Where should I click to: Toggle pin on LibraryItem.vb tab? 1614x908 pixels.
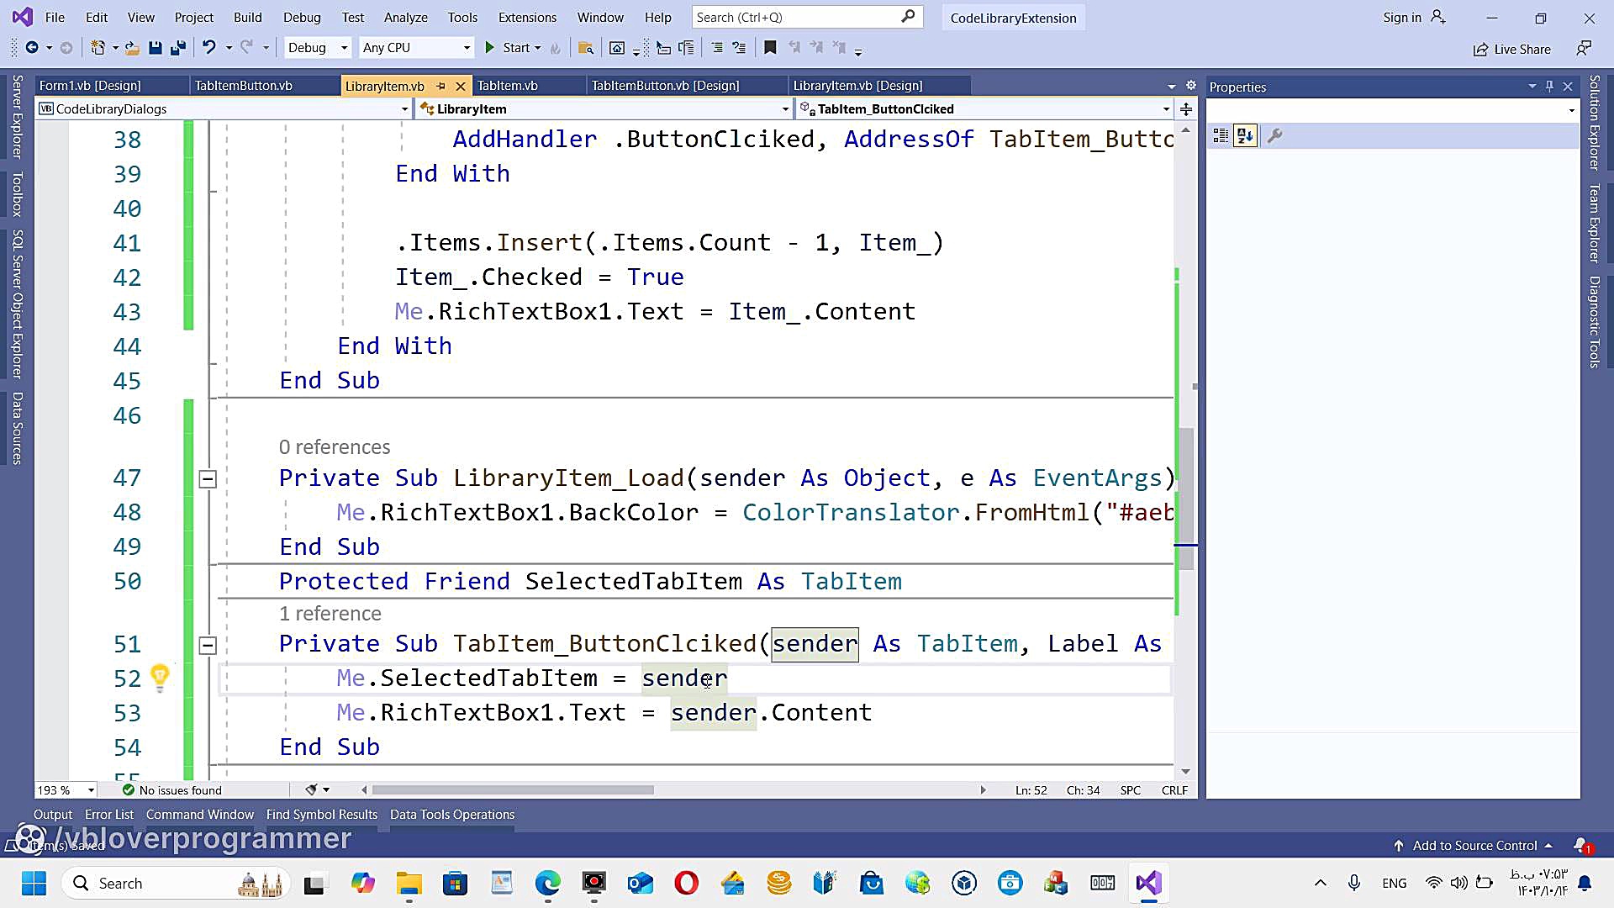coord(440,86)
